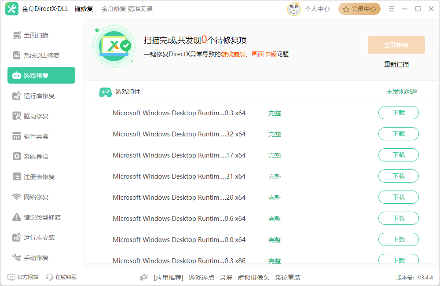
Task: Open 个人中心 personal center
Action: pyautogui.click(x=317, y=8)
